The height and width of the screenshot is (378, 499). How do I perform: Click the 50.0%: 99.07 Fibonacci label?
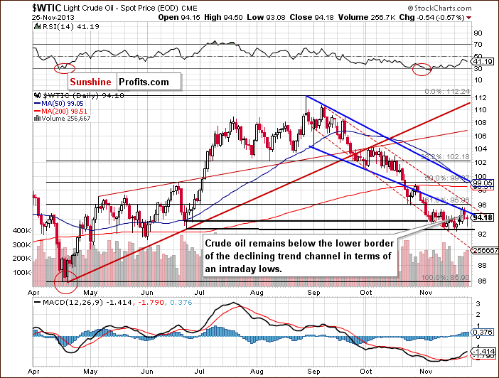pyautogui.click(x=447, y=178)
